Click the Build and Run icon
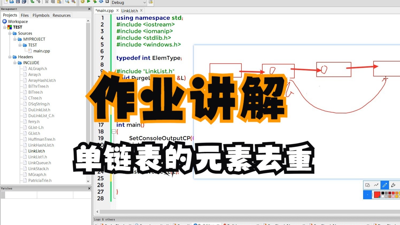400x225 pixels. click(x=94, y=2)
